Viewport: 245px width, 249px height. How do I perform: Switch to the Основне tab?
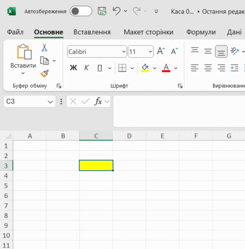(49, 32)
